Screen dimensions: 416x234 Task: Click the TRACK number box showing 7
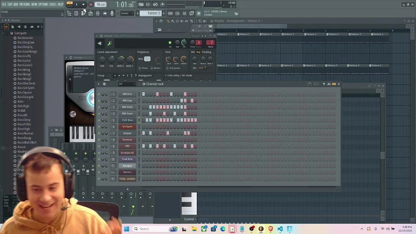(x=211, y=43)
